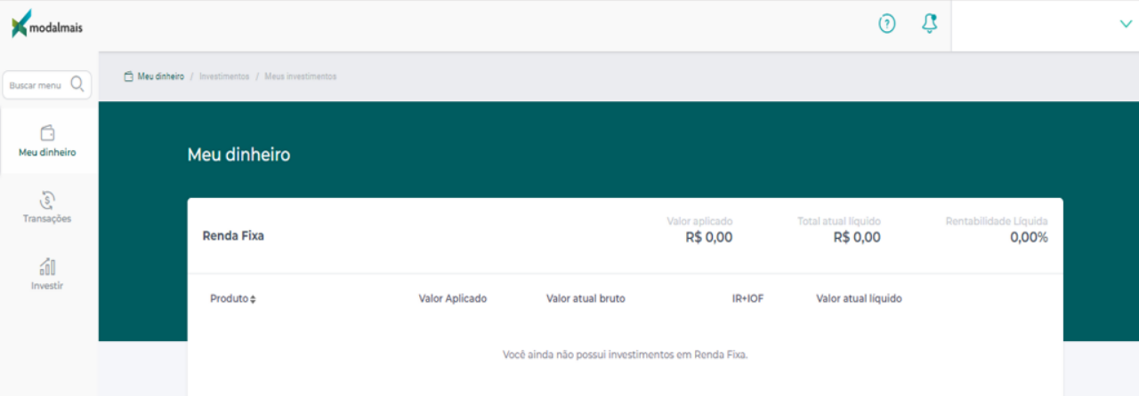Click the breadcrumb wallet icon
The height and width of the screenshot is (396, 1139).
[x=128, y=76]
